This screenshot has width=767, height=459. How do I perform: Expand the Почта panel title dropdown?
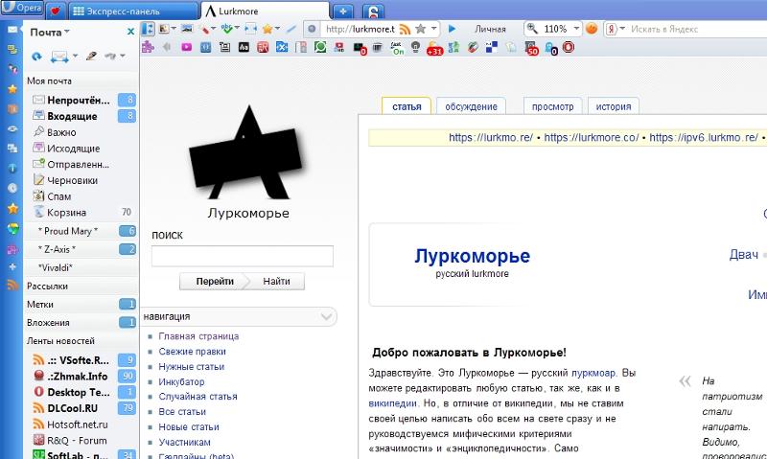(x=68, y=32)
